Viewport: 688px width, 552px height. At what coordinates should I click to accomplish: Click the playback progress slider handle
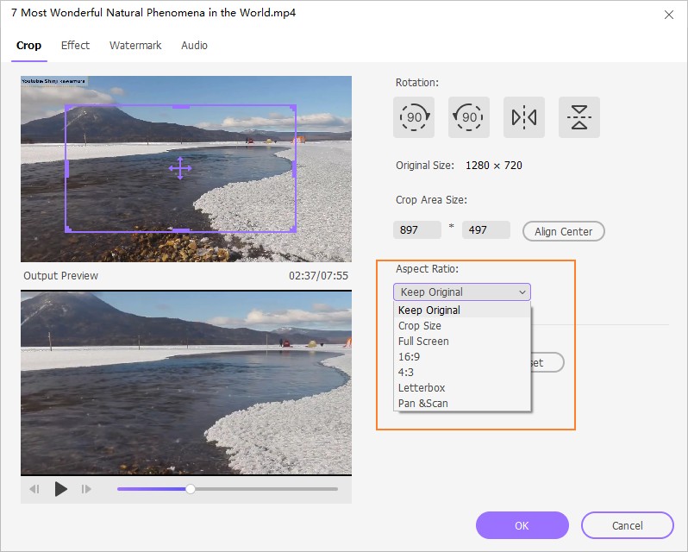click(x=191, y=489)
